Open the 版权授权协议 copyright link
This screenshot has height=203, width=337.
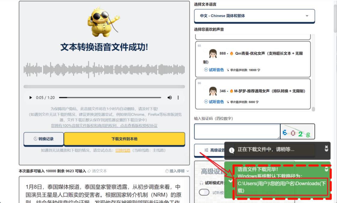click(104, 126)
